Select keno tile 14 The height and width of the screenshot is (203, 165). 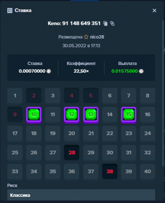(x=110, y=114)
